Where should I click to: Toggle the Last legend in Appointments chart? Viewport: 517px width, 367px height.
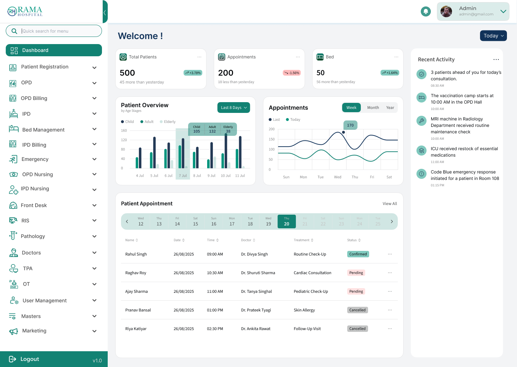click(x=274, y=120)
